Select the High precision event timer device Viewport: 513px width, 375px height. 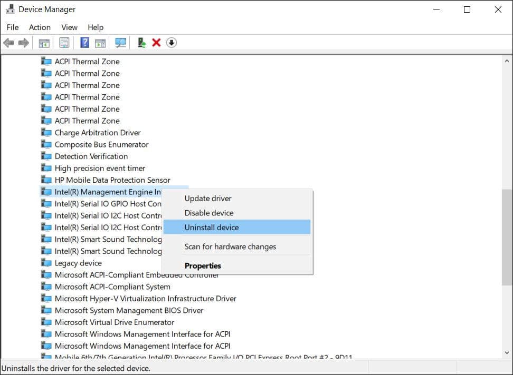click(x=100, y=168)
